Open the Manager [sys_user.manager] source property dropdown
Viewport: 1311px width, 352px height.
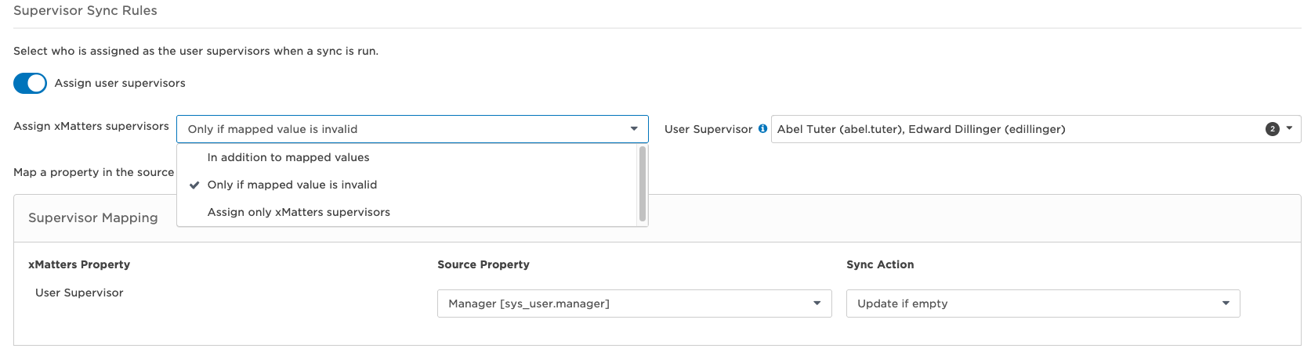tap(634, 304)
